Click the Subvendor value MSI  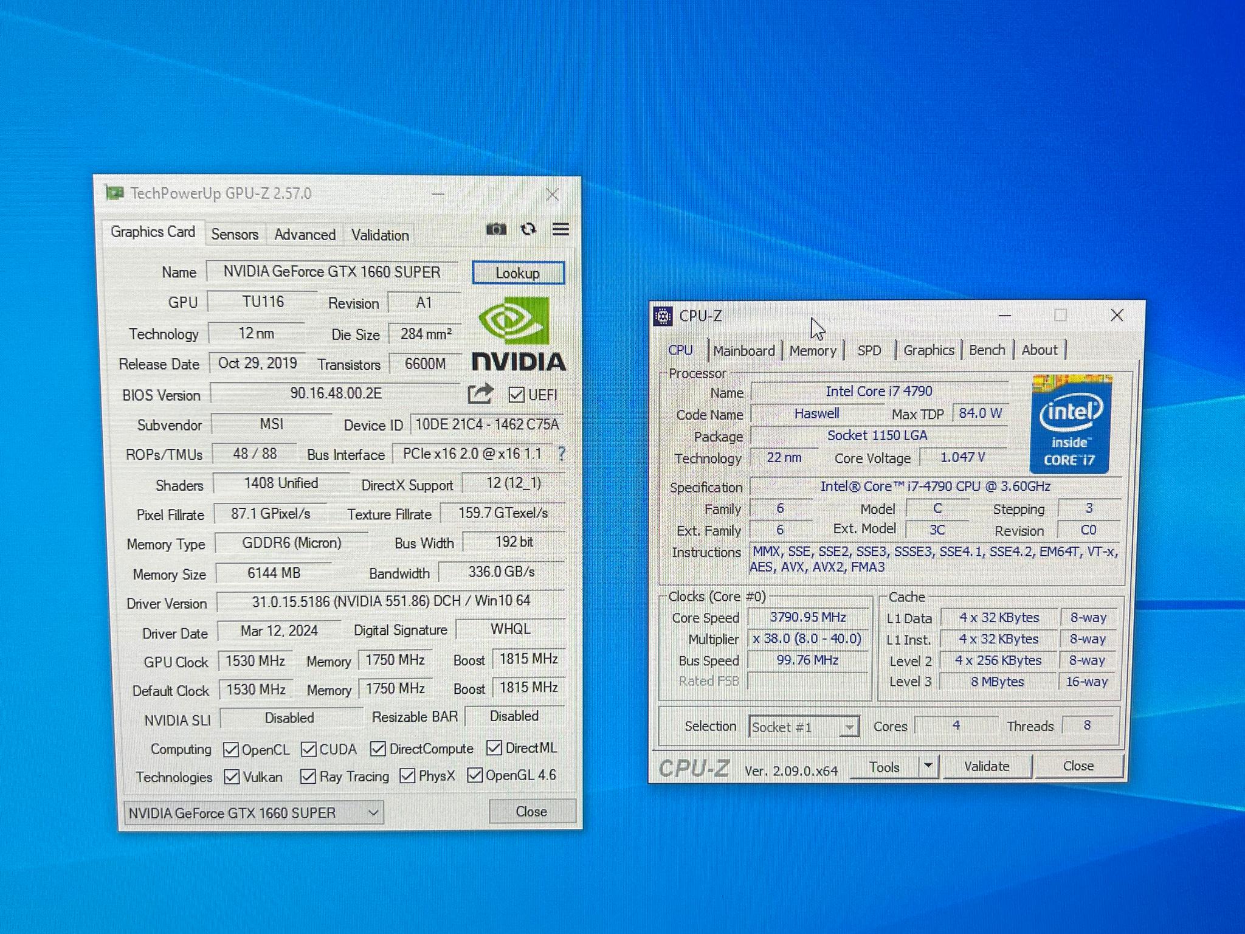tap(272, 424)
